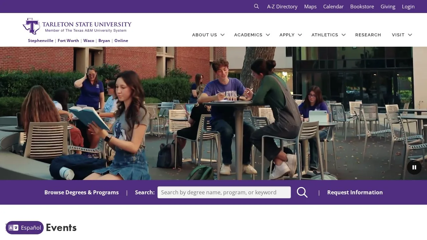The width and height of the screenshot is (427, 240).
Task: Open the Calendar link
Action: (x=333, y=6)
